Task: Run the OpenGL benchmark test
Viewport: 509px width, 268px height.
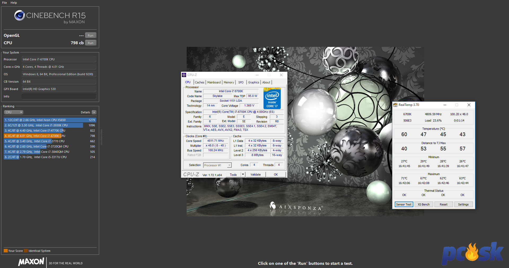Action: point(91,35)
